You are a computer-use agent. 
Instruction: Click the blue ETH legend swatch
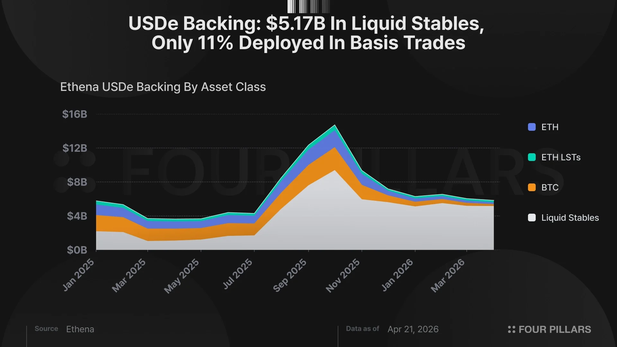pos(532,127)
